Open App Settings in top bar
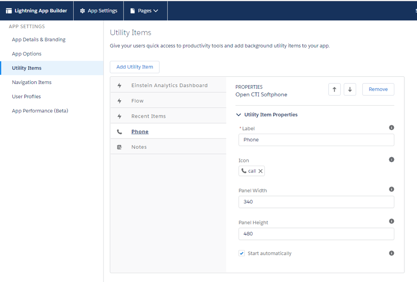Screen dimensions: 417x282 99,11
